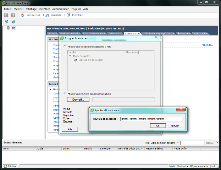Image resolution: width=221 pixels, height=170 pixels.
Task: Click the Statut column header
Action: tap(72, 149)
